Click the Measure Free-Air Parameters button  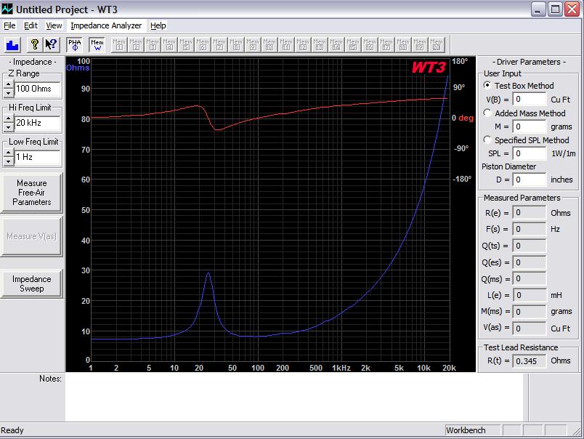[32, 193]
